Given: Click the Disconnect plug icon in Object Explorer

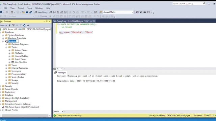Looking at the screenshot, I should click(x=13, y=26).
